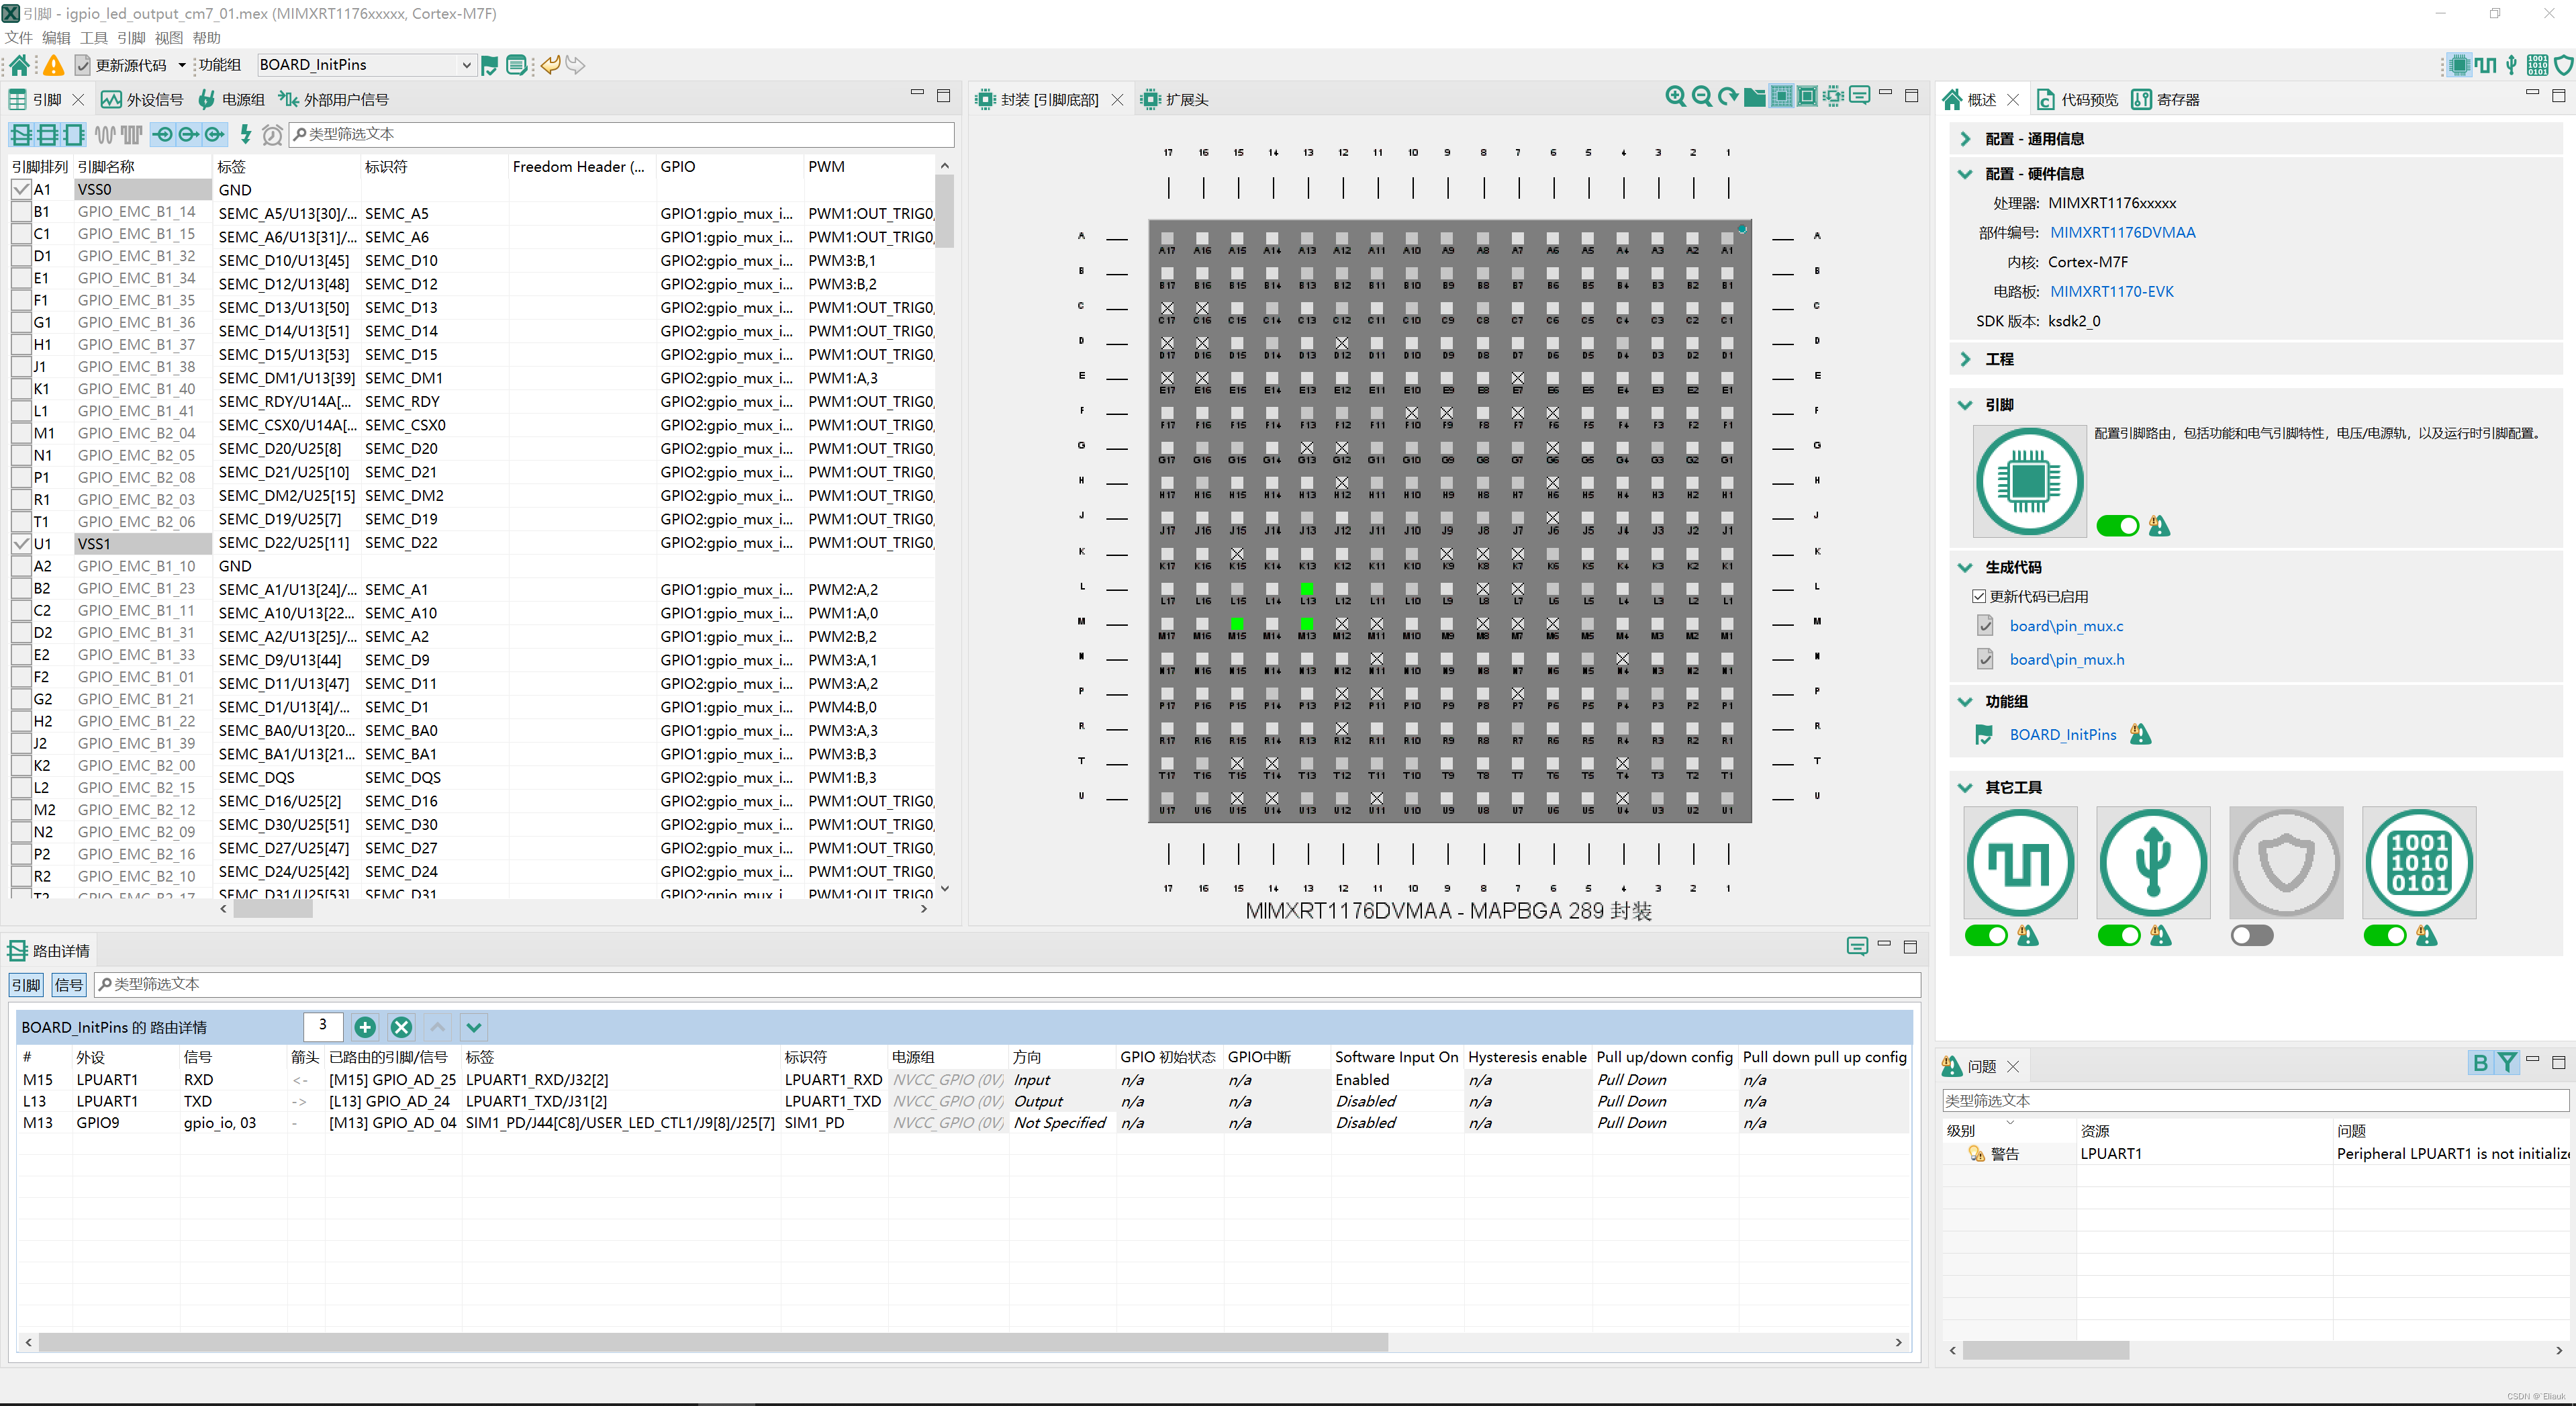2576x1406 pixels.
Task: Open the MIMXRT1170-EVK board link
Action: tap(2112, 291)
